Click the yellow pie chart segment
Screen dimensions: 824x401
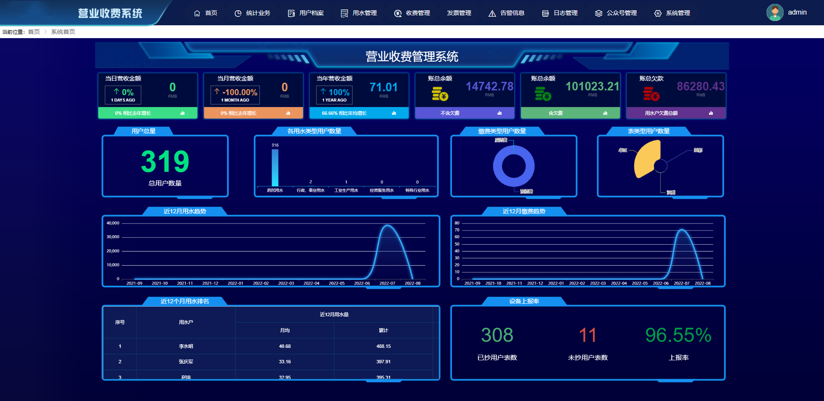645,159
